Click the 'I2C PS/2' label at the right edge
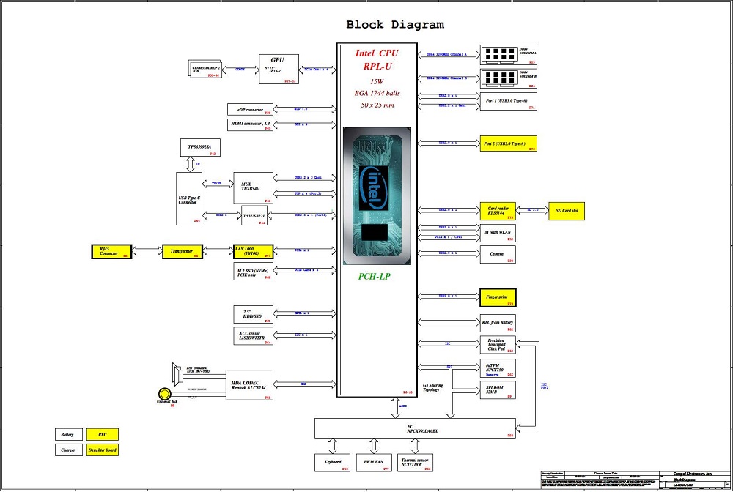Viewport: 733px width, 492px height. tap(545, 386)
